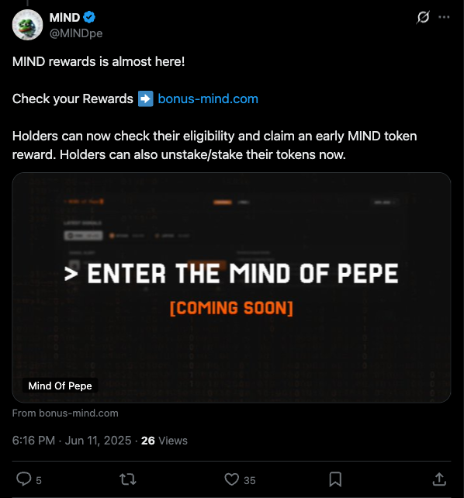464x498 pixels.
Task: Open the share post icon
Action: pyautogui.click(x=439, y=479)
